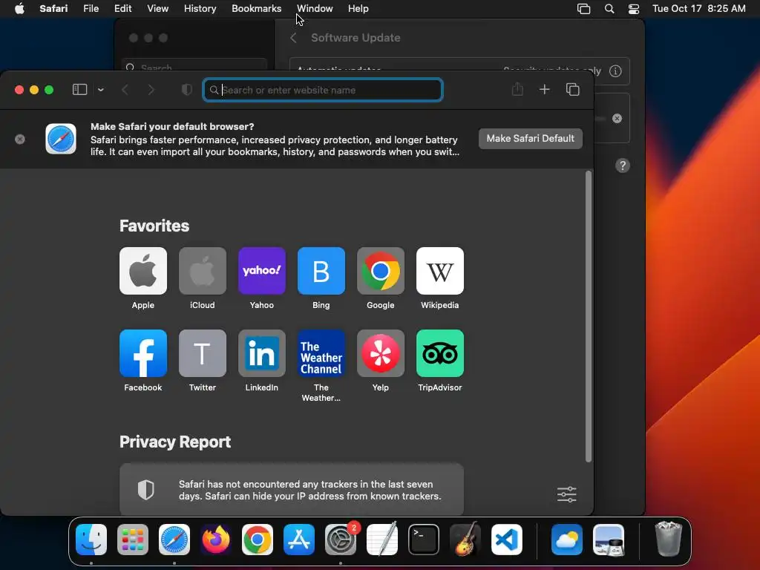Open the Wikipedia favorite tile
Screen dimensions: 760x570
(x=439, y=271)
